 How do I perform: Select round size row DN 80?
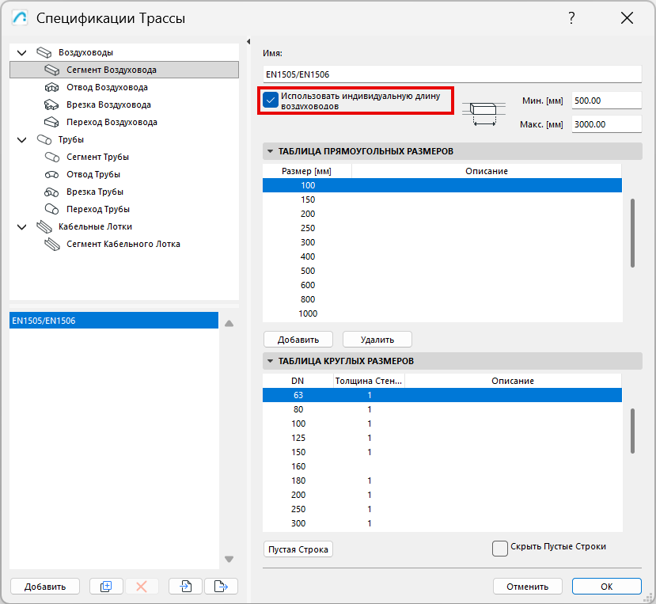[442, 409]
